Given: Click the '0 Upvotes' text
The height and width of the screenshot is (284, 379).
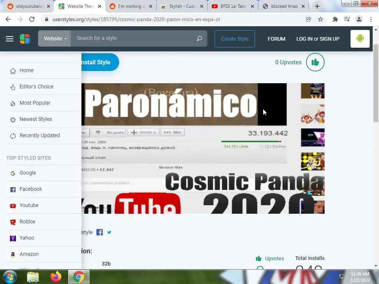Looking at the screenshot, I should click(288, 62).
